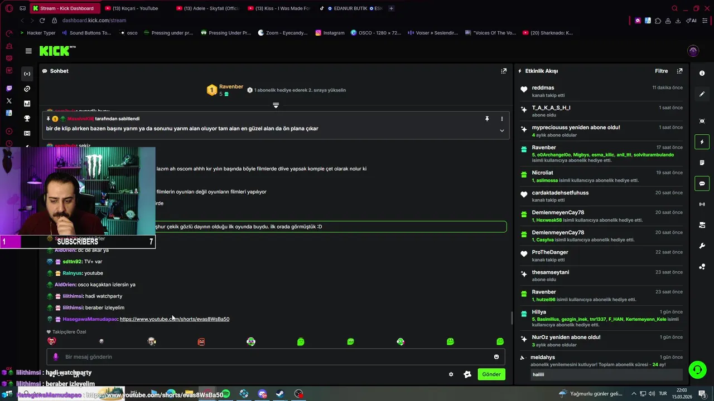Open the link icon in Kick sidebar
This screenshot has height=401, width=714.
[x=27, y=89]
